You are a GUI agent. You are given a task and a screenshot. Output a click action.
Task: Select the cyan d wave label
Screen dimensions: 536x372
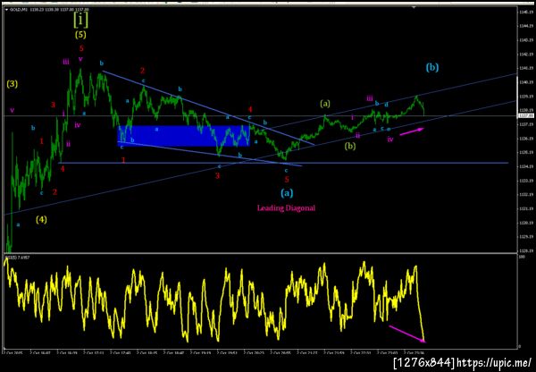click(386, 105)
